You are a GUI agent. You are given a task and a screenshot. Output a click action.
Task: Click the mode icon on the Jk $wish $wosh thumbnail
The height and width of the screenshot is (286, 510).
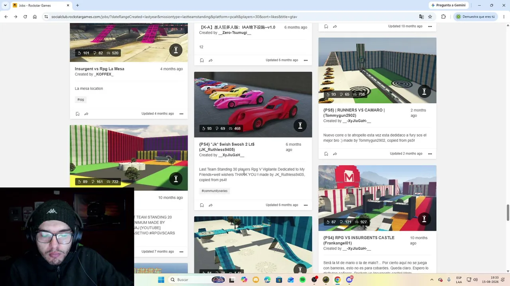300,126
